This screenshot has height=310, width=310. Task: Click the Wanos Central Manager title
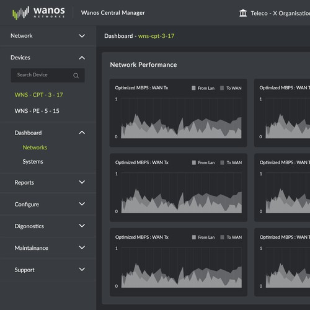click(x=113, y=13)
